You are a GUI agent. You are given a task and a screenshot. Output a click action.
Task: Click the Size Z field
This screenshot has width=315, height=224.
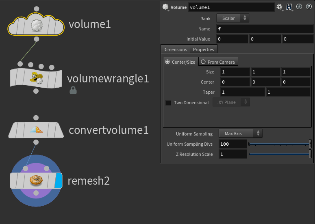pos(296,72)
